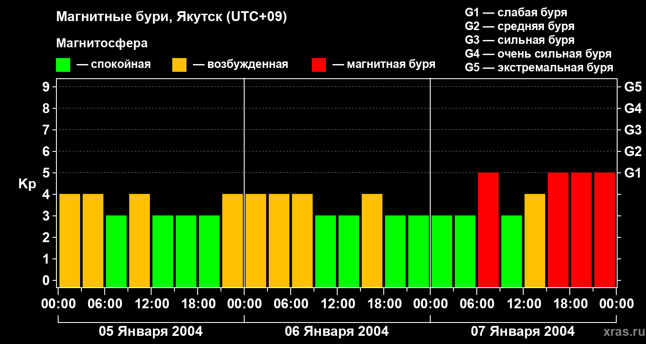Click the 'G5' label on the right axis
The width and height of the screenshot is (646, 344).
[x=633, y=87]
